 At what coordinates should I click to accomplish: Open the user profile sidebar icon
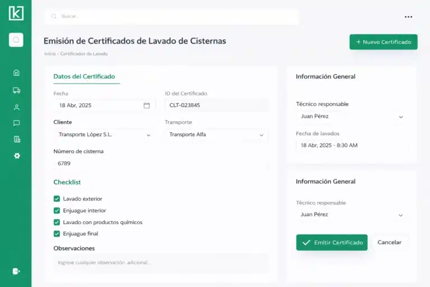pos(16,107)
